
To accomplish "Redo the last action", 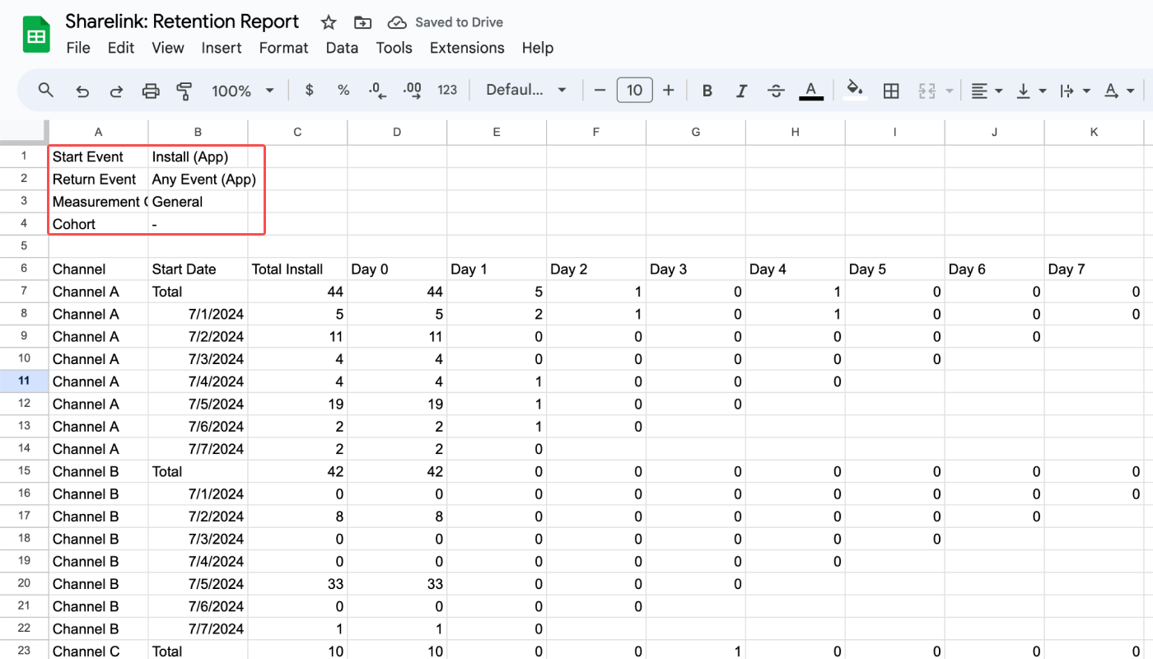I will [116, 91].
